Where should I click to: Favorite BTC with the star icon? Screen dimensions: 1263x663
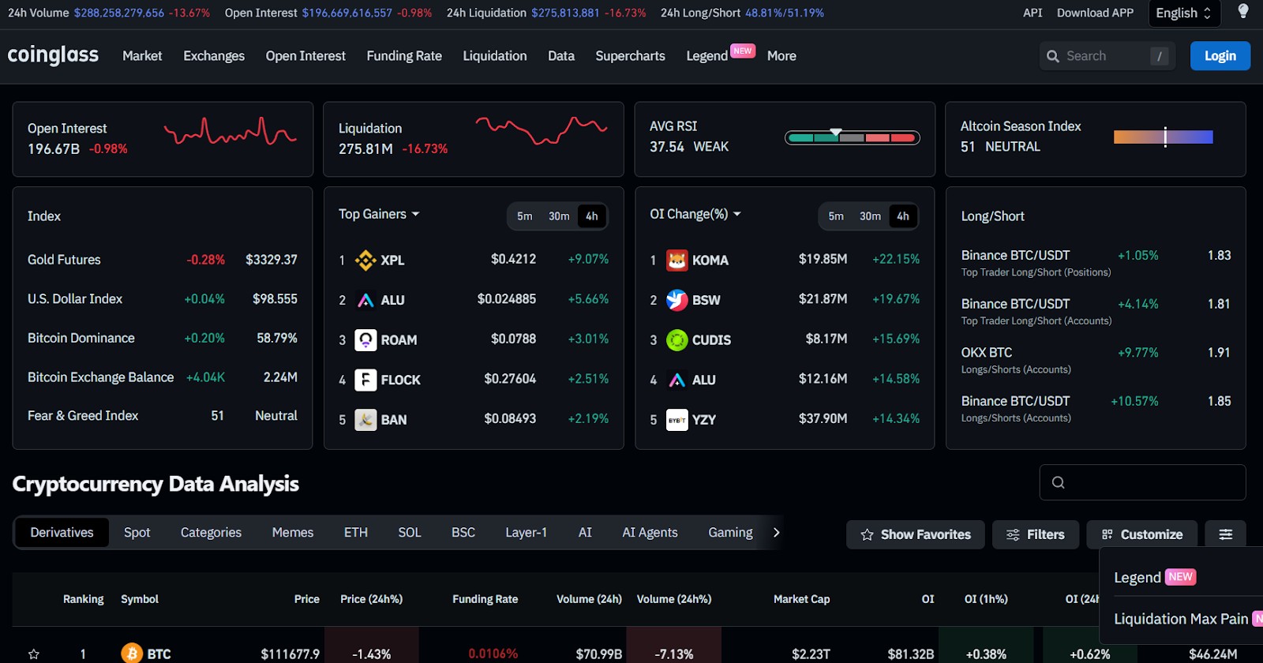point(34,654)
